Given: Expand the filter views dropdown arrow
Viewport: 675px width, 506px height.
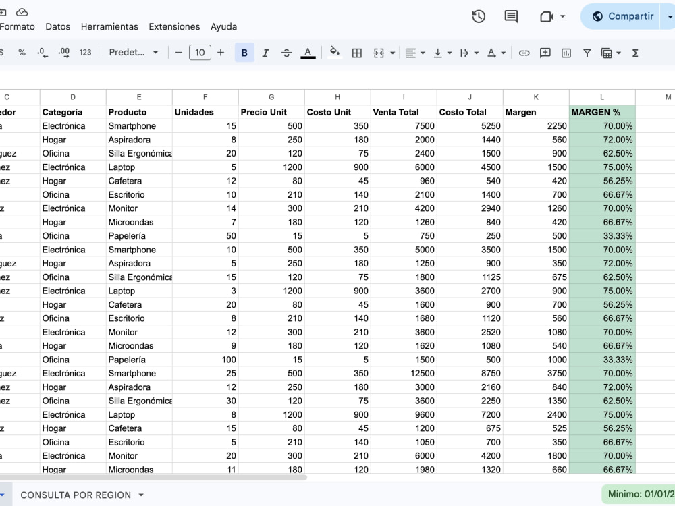Looking at the screenshot, I should point(618,53).
